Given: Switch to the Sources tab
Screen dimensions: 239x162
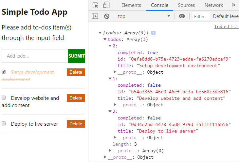Looking at the screenshot, I should 186,5.
